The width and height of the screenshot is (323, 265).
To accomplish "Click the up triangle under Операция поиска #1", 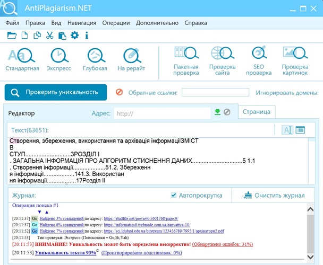I will point(47,212).
